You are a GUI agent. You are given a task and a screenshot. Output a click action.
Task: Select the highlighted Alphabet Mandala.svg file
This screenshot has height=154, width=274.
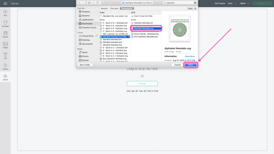[x=146, y=28]
